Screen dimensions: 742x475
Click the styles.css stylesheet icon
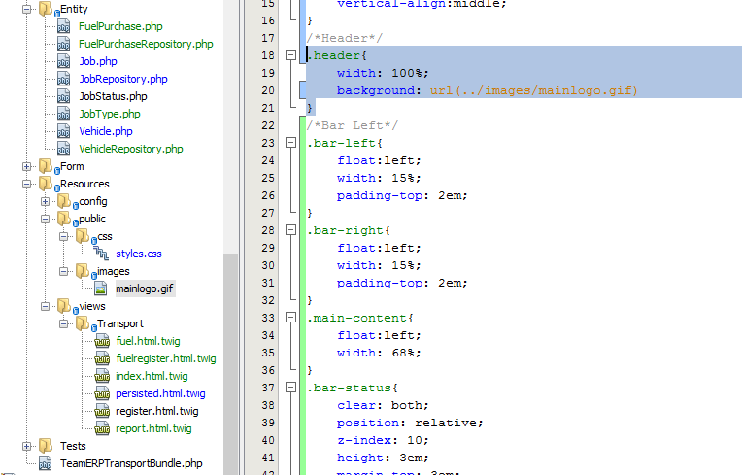101,254
